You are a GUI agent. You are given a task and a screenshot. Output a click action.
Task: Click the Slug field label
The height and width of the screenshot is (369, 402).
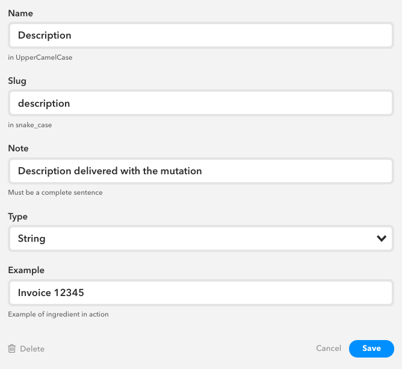coord(17,81)
